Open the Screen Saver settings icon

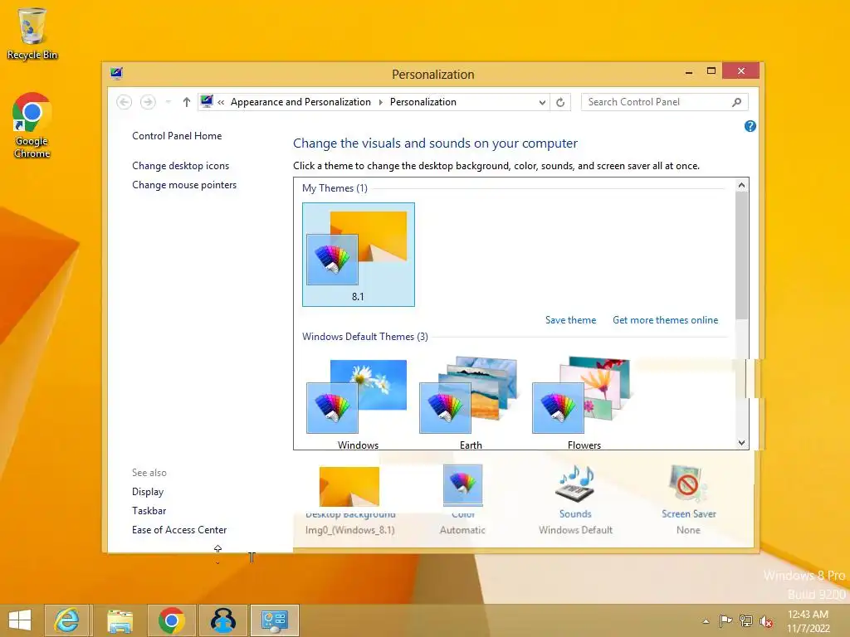click(688, 484)
